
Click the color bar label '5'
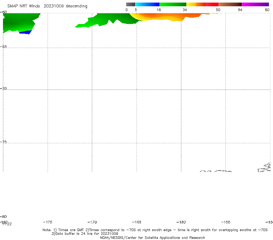(x=136, y=10)
